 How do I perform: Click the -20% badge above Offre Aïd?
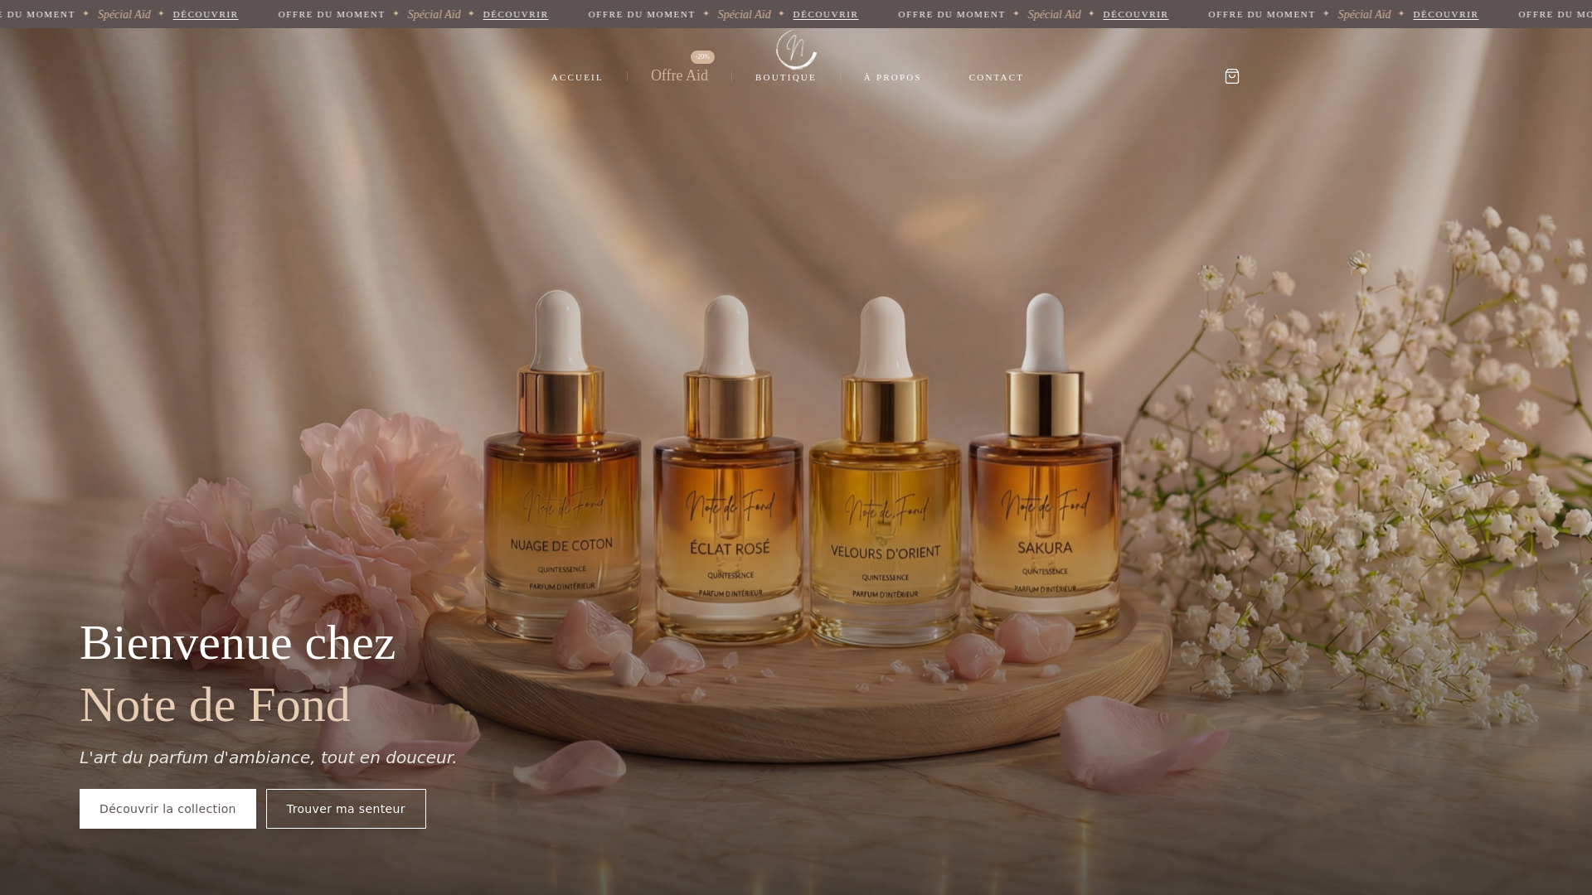(x=702, y=57)
